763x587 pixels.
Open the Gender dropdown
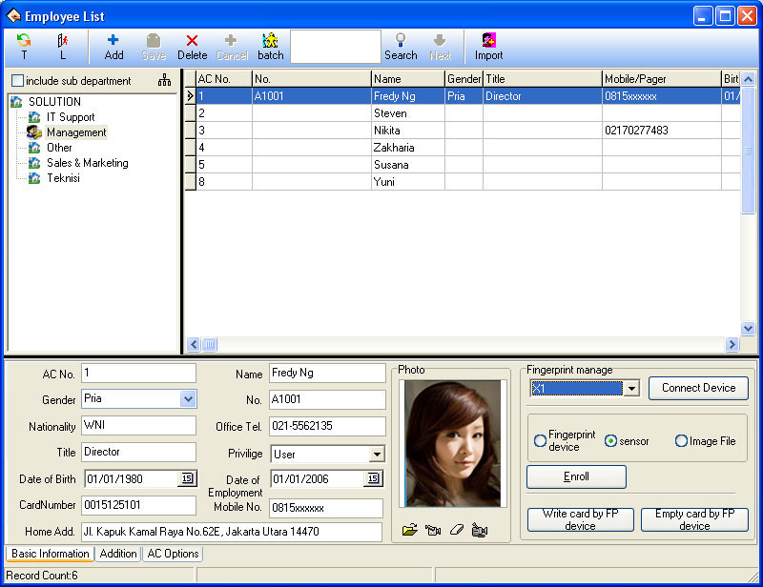(188, 399)
